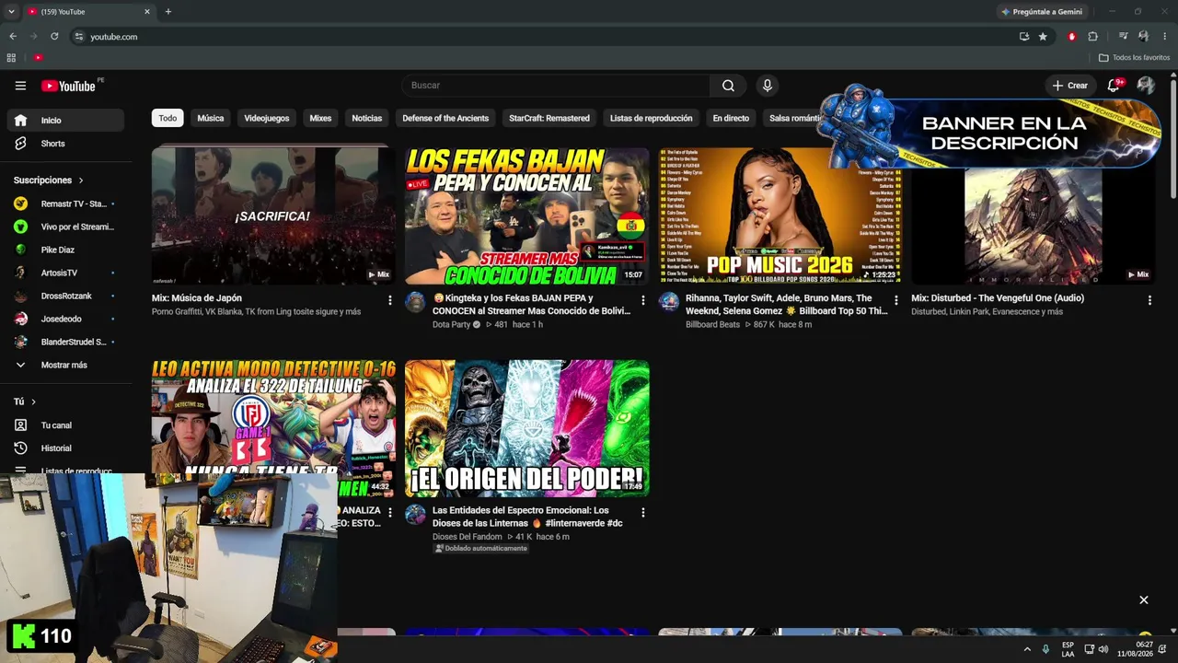The image size is (1178, 663).
Task: Open Dota Party channel avatar
Action: pos(416,303)
